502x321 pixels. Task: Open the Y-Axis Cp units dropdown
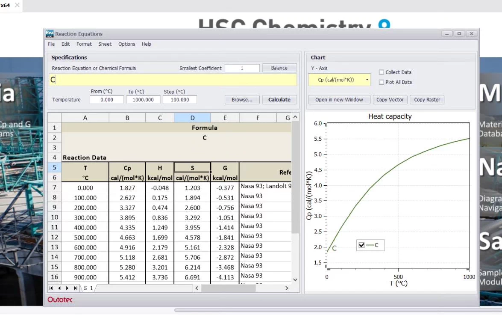367,79
